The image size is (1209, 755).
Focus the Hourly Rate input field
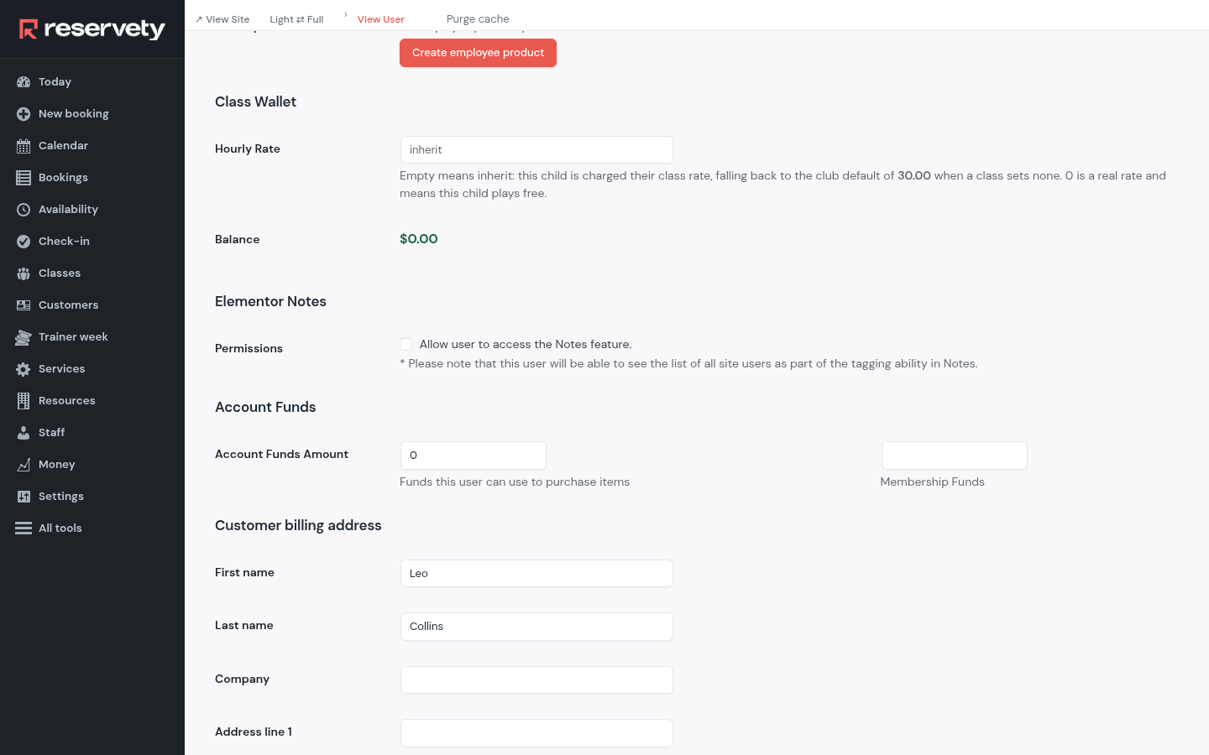click(x=536, y=150)
